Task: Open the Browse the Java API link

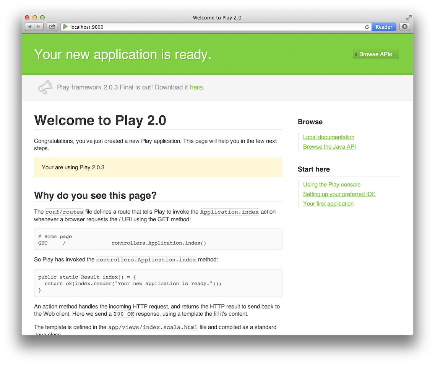Action: (329, 147)
